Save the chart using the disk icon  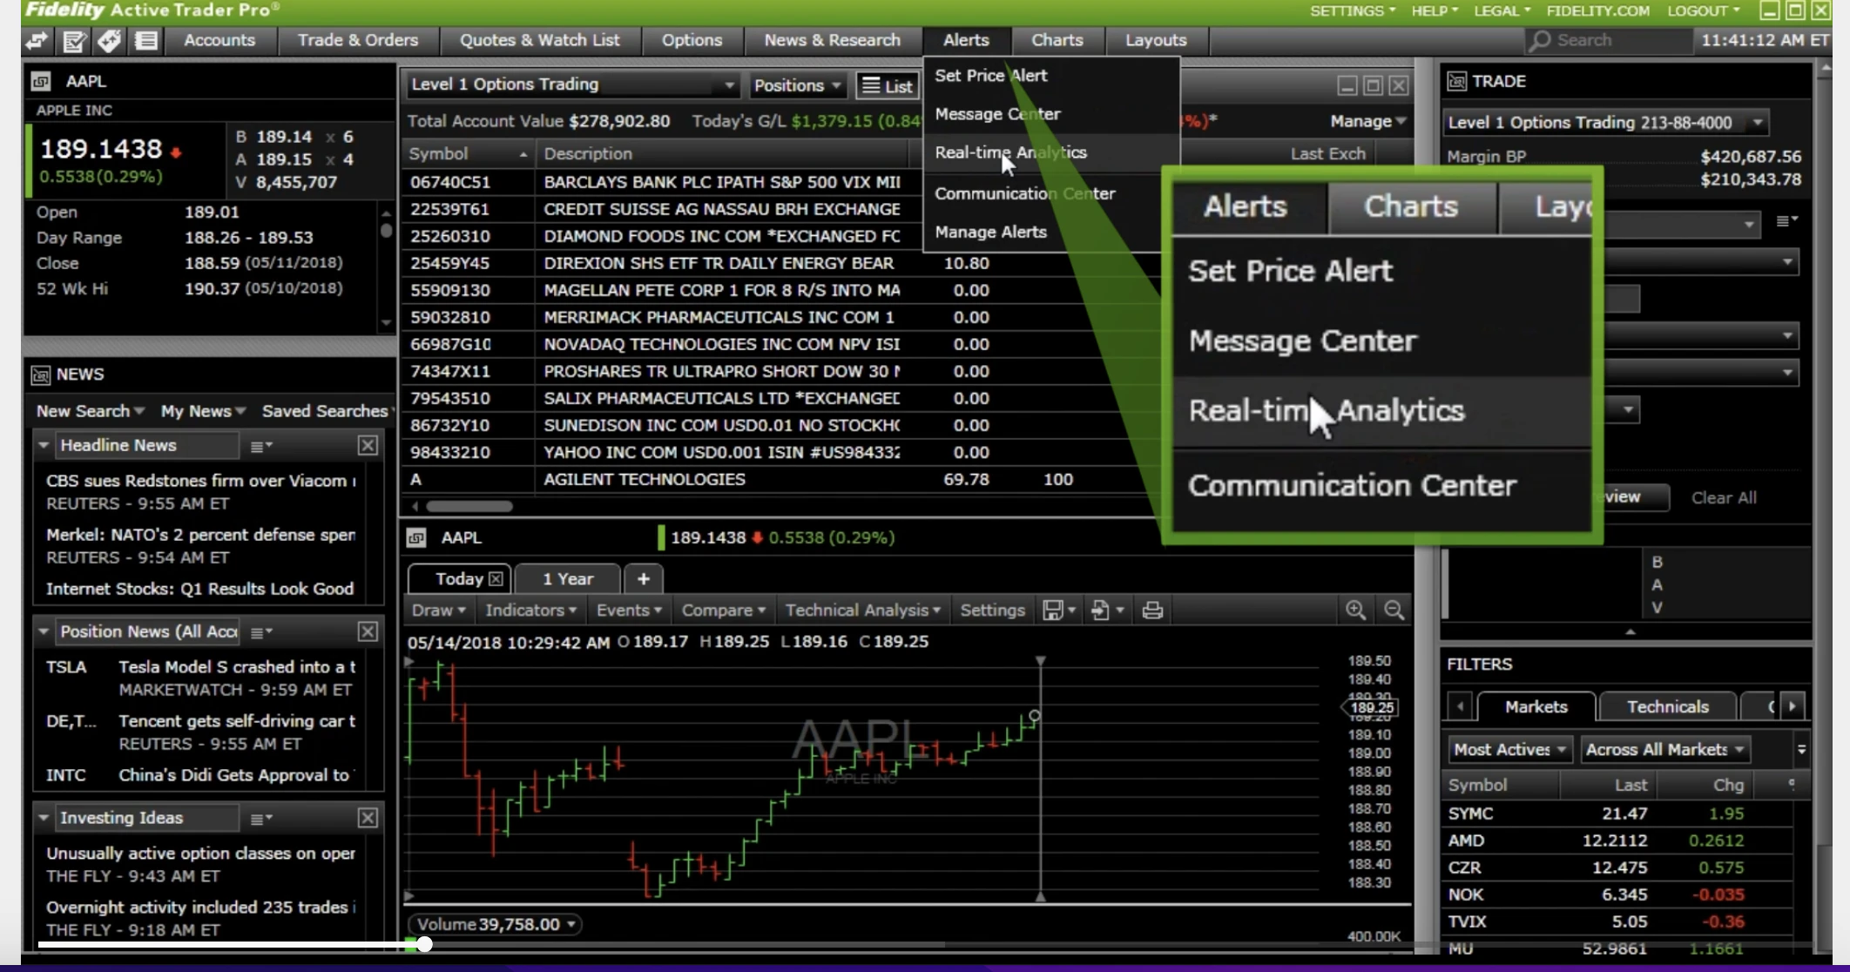click(x=1055, y=610)
